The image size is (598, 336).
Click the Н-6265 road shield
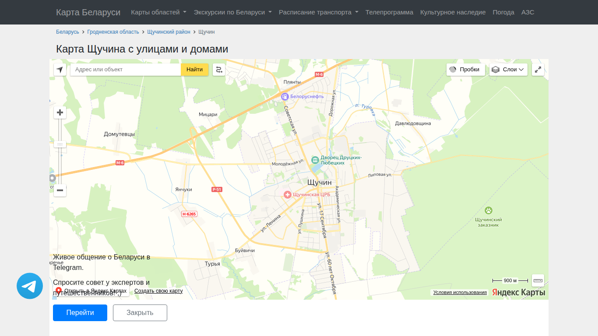189,214
